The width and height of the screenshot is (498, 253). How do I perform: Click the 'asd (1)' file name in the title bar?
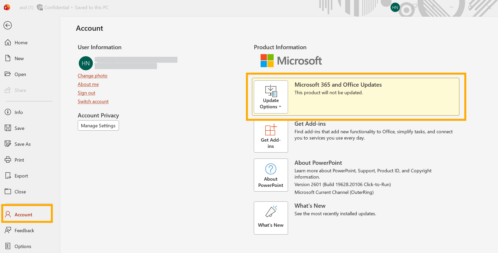point(26,8)
